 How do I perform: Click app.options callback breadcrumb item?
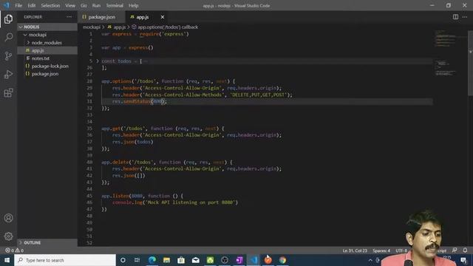[165, 27]
